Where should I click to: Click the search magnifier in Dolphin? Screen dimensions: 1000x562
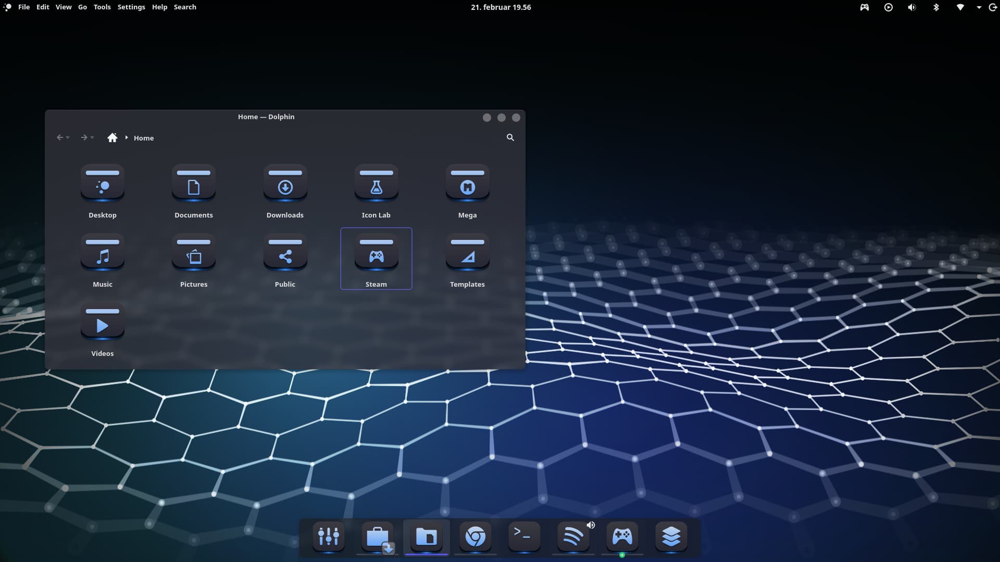pyautogui.click(x=510, y=137)
